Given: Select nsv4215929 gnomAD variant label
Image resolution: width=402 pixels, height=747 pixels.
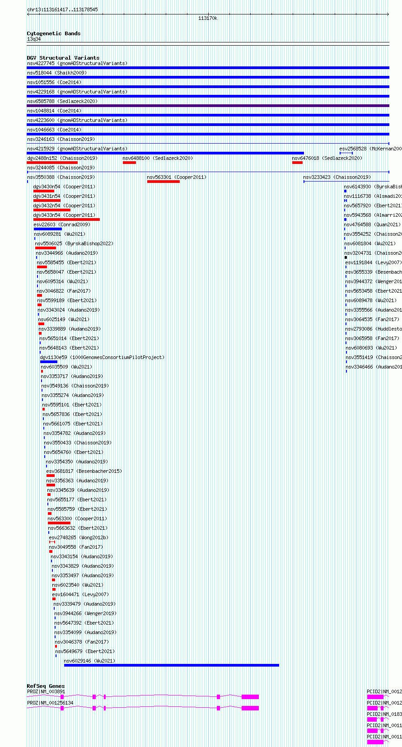Looking at the screenshot, I should 77,149.
